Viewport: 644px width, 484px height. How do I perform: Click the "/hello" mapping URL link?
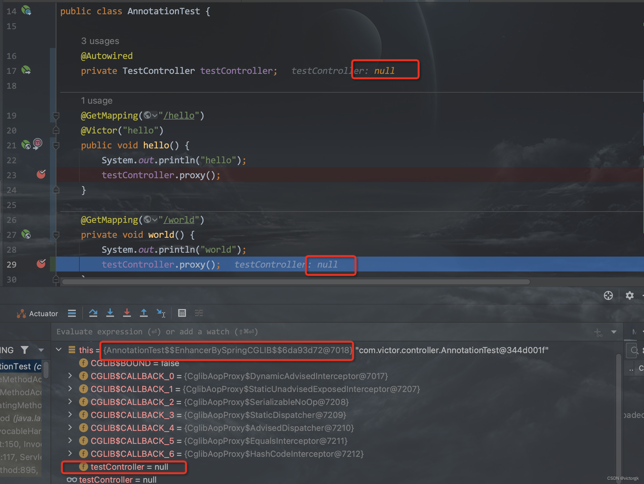click(179, 116)
